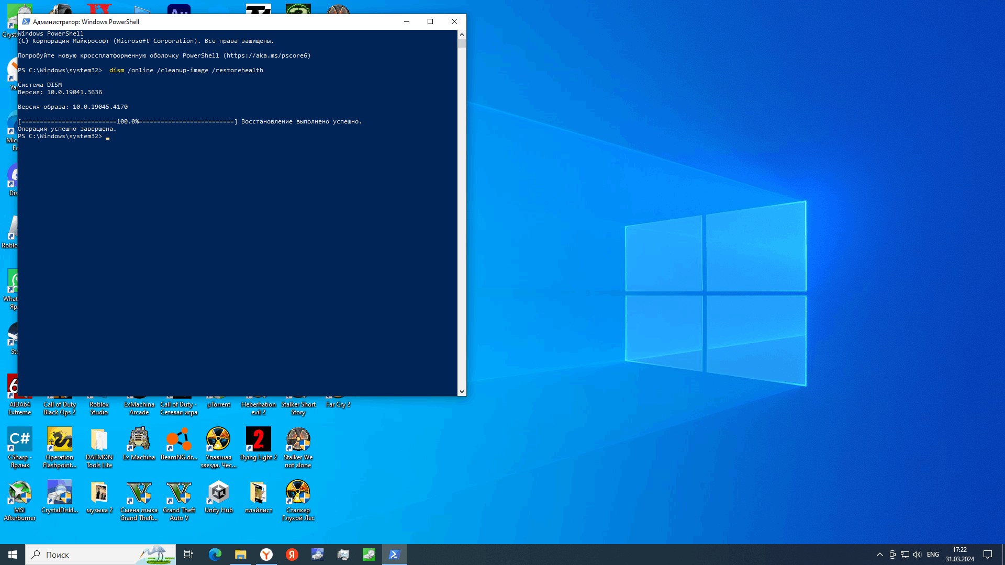Click the dism command line text
The width and height of the screenshot is (1005, 565).
[x=186, y=70]
